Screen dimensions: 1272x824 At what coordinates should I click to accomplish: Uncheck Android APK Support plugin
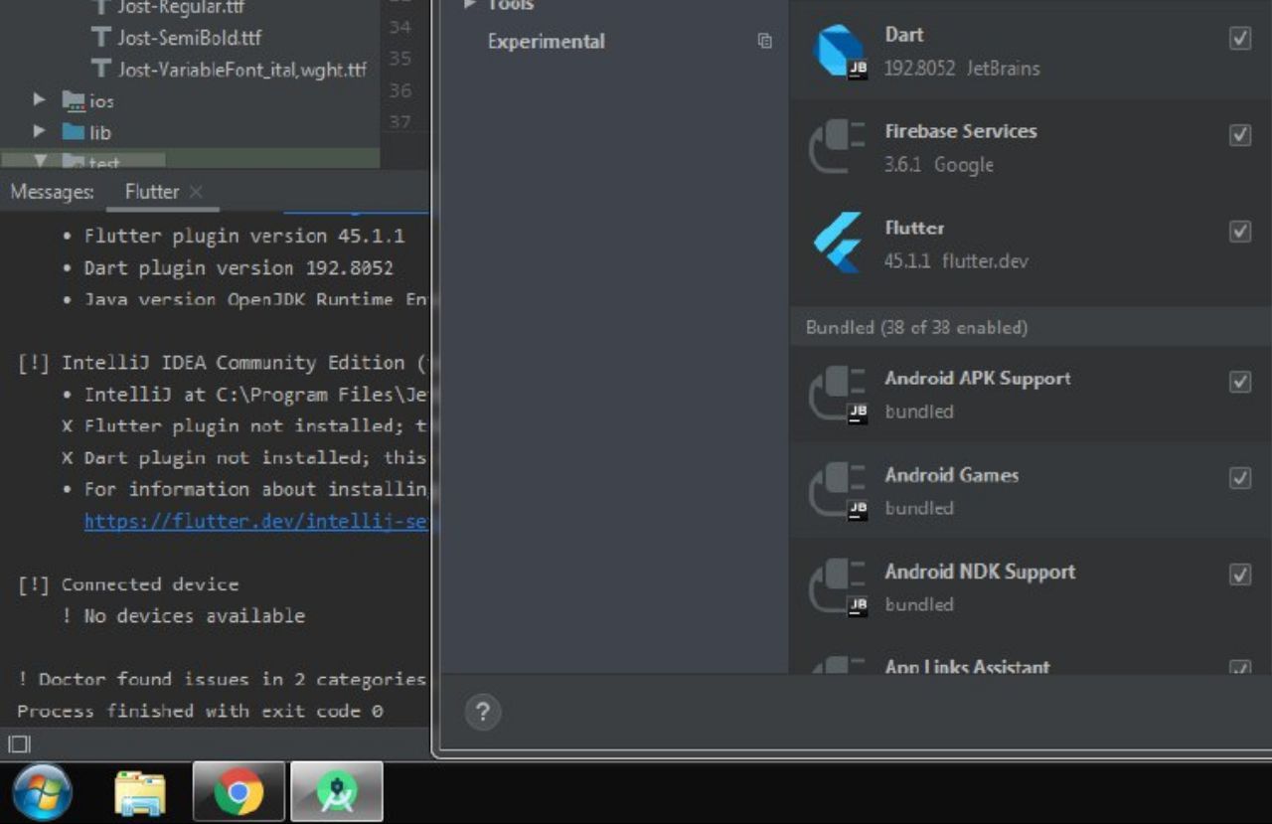point(1240,383)
